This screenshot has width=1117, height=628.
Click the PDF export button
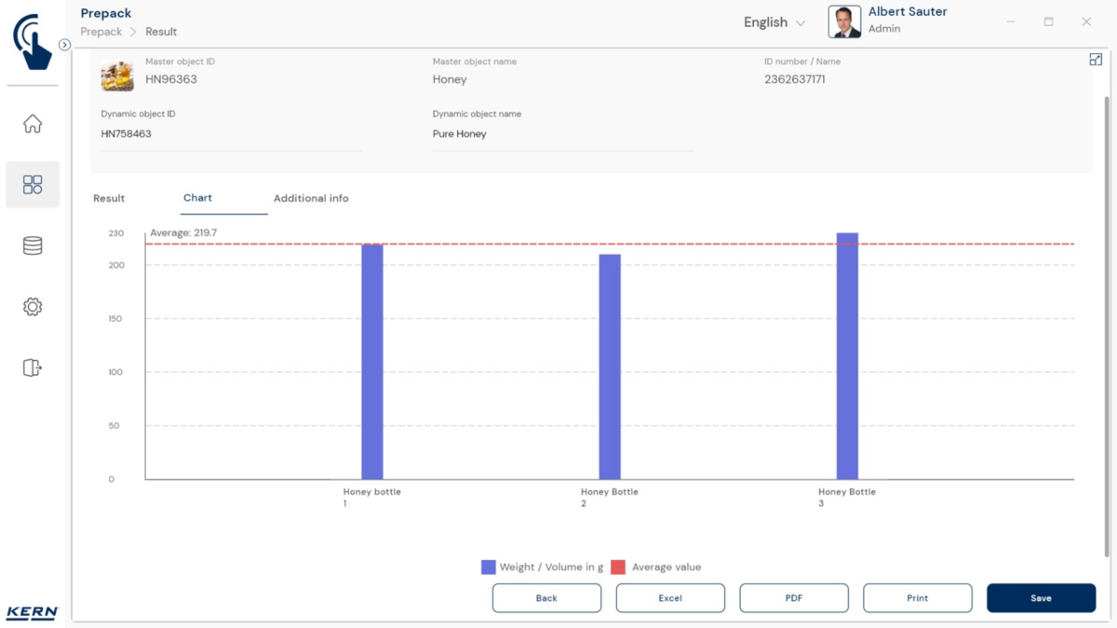pos(794,598)
